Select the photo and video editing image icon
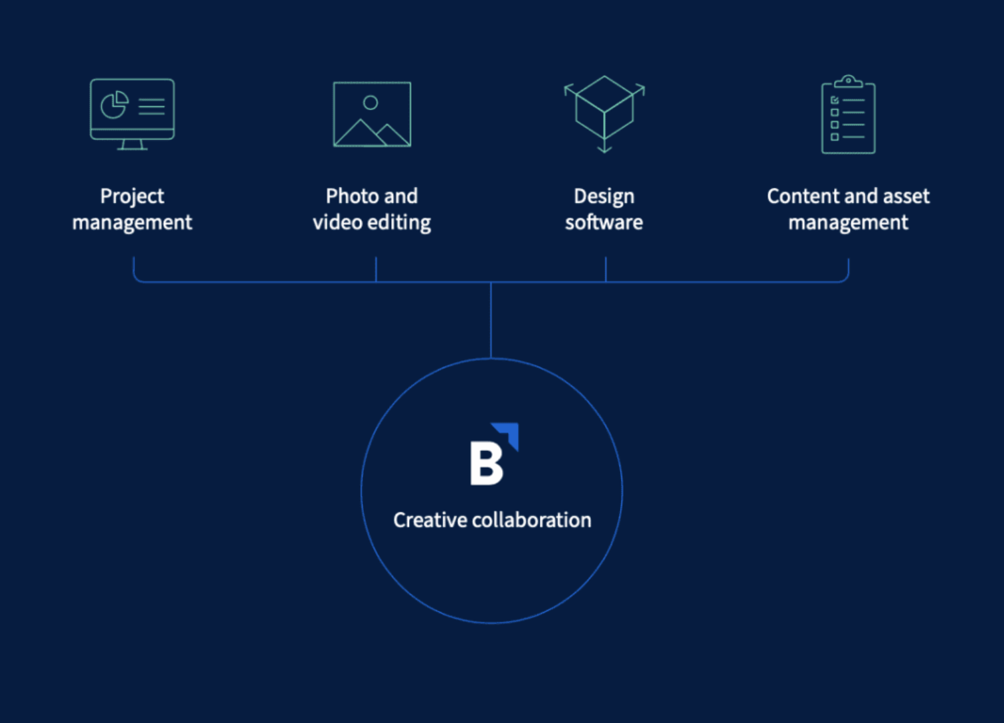The width and height of the screenshot is (1004, 723). 372,114
